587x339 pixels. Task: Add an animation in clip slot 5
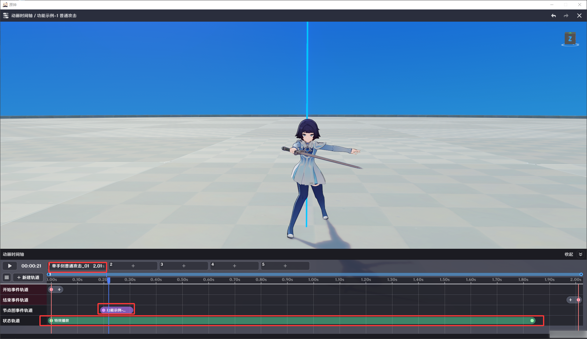pyautogui.click(x=285, y=266)
